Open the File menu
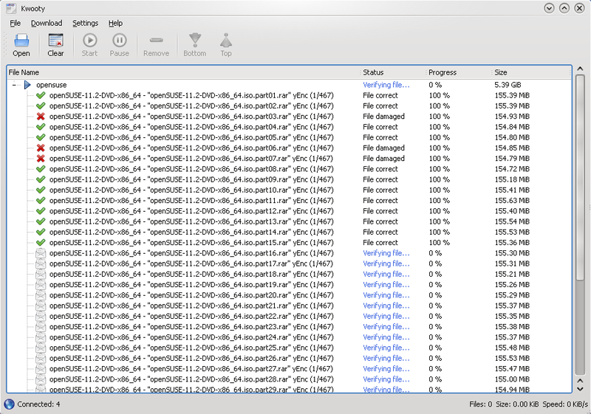591x414 pixels. 15,24
